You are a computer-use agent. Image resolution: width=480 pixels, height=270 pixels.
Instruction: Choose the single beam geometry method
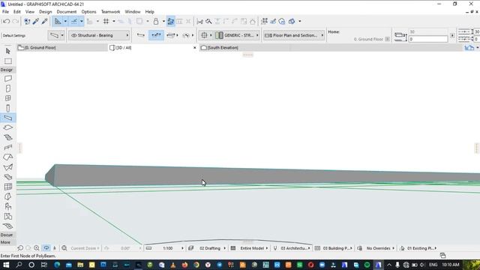[140, 35]
